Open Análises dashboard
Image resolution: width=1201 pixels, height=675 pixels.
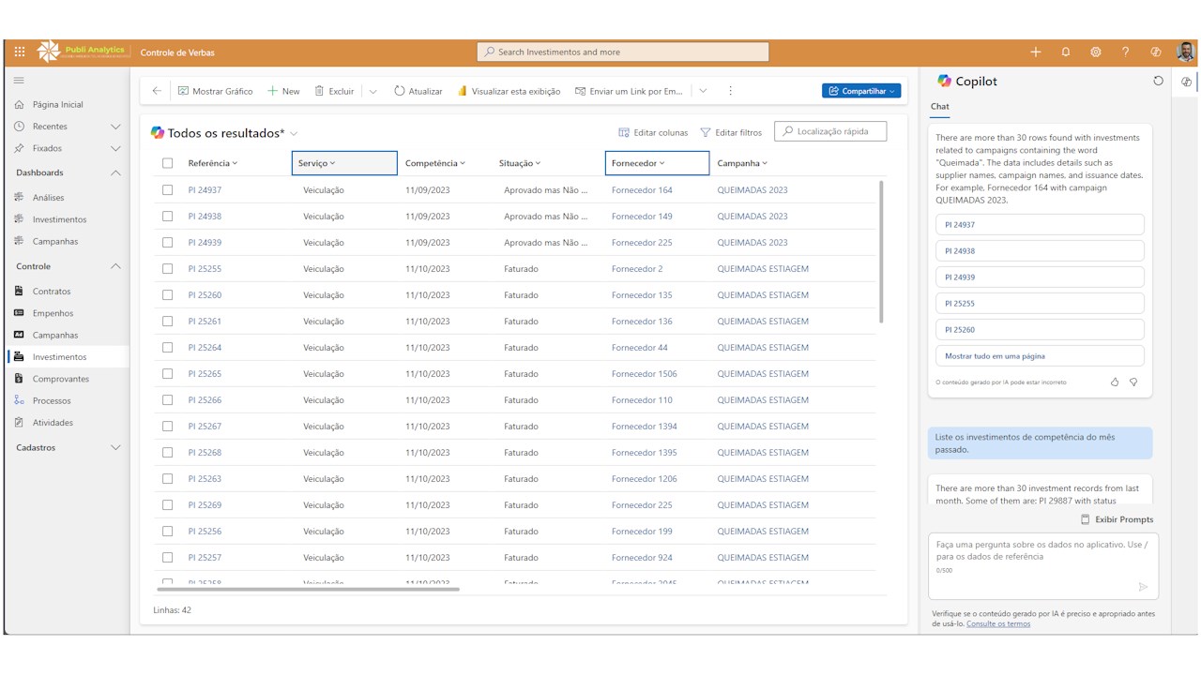(x=48, y=198)
